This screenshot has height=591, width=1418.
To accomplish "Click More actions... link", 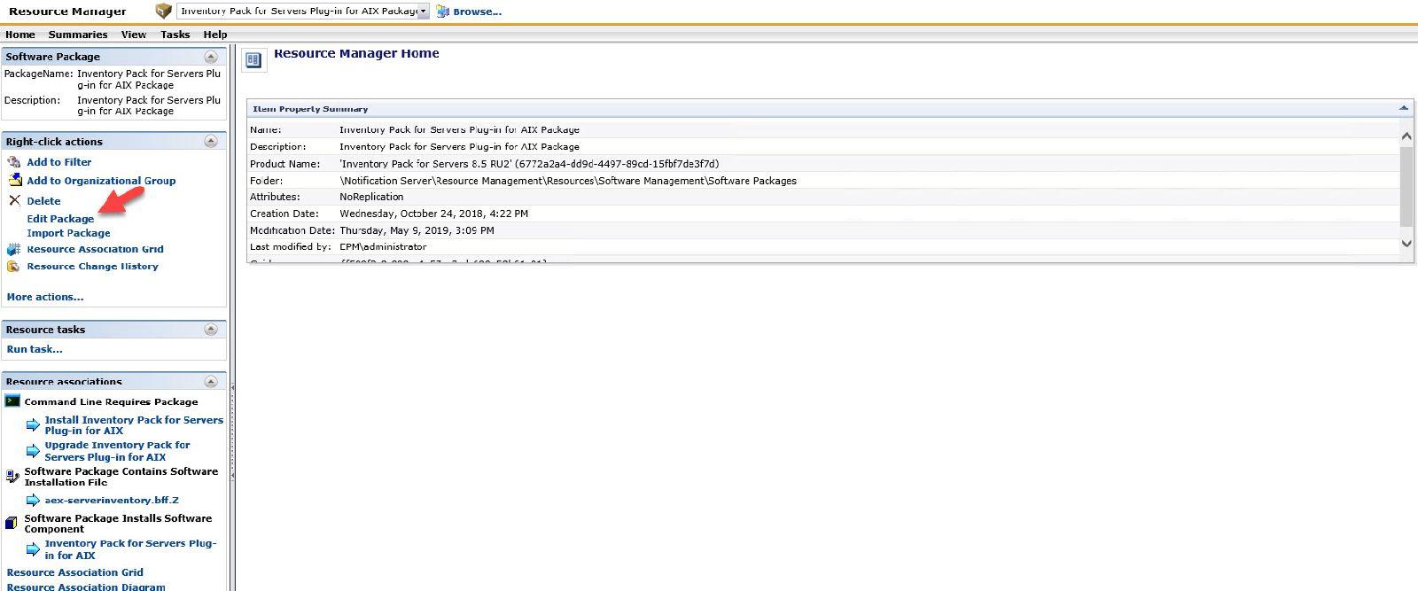I will 45,297.
